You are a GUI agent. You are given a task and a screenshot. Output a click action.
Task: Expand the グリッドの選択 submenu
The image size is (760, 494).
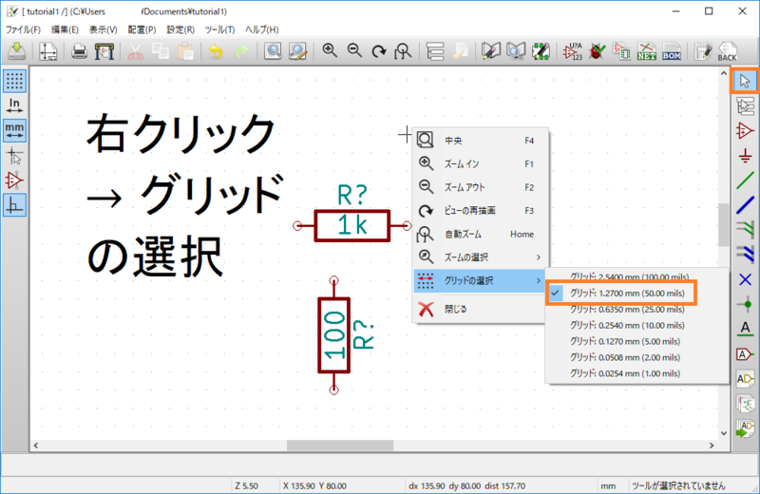point(481,280)
